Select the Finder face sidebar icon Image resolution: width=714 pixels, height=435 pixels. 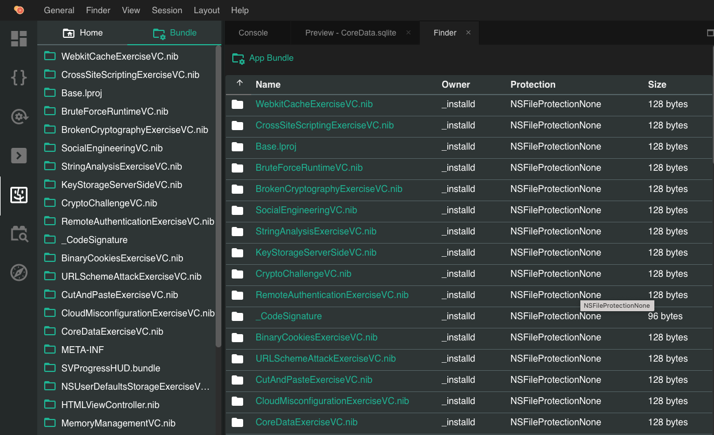pos(19,195)
